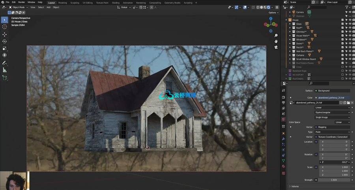This screenshot has height=190, width=355.
Task: Select the Rotate tool
Action: [x=4, y=41]
